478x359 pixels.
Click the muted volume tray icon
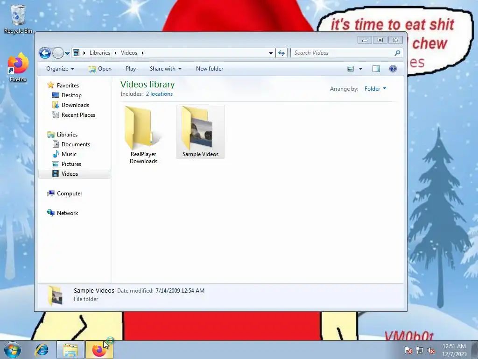coord(431,350)
